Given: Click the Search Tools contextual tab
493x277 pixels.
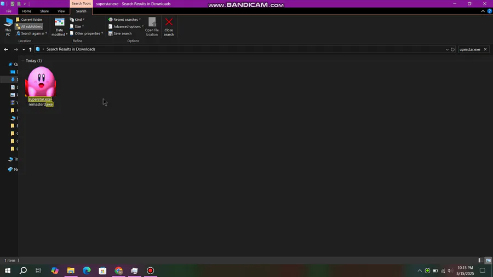Looking at the screenshot, I should (81, 3).
